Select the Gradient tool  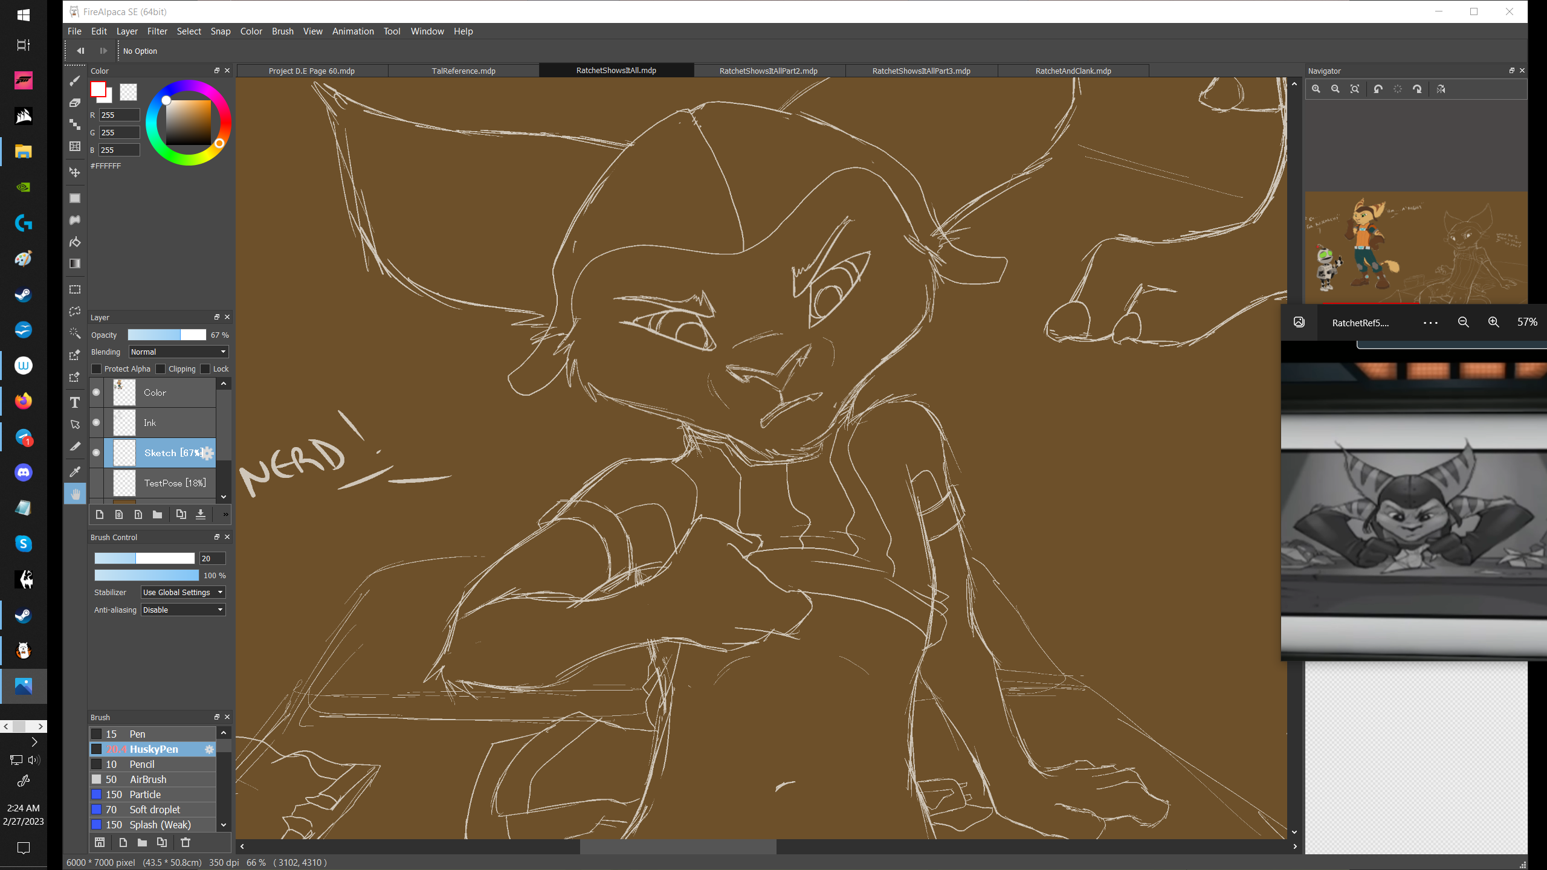click(x=75, y=263)
